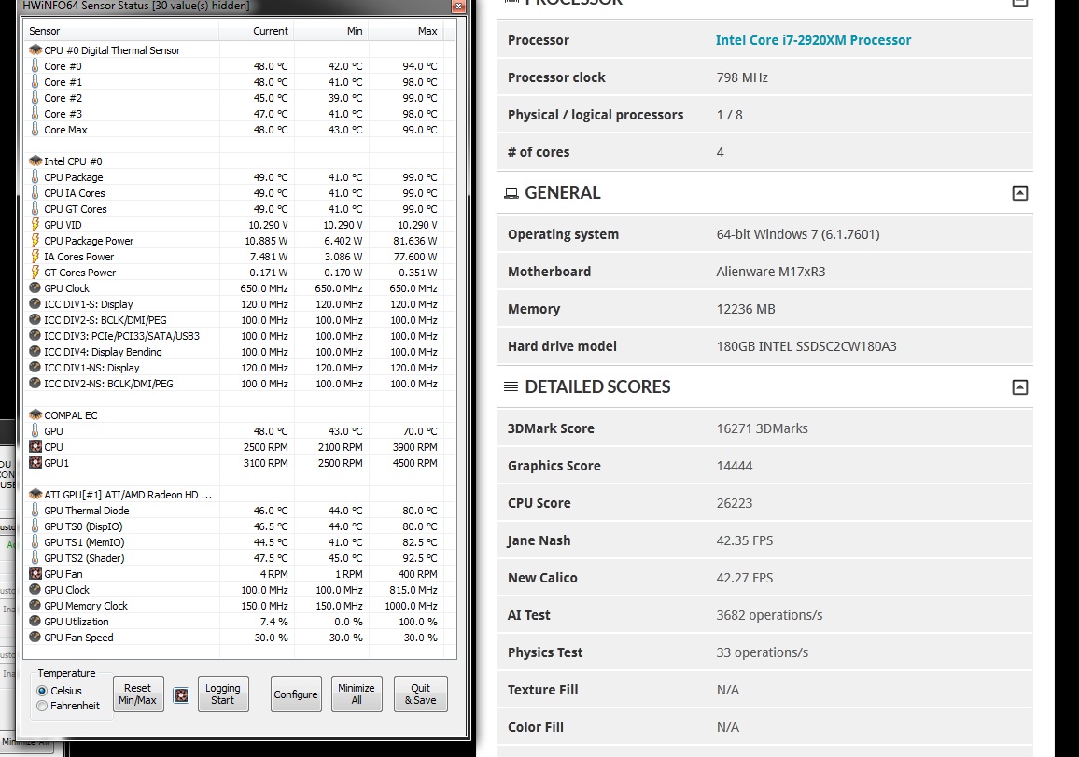1079x757 pixels.
Task: Click the clock icon for GPU Memory Clock
Action: (x=35, y=605)
